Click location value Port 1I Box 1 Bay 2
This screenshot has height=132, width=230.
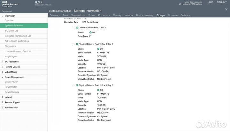tap(106, 109)
